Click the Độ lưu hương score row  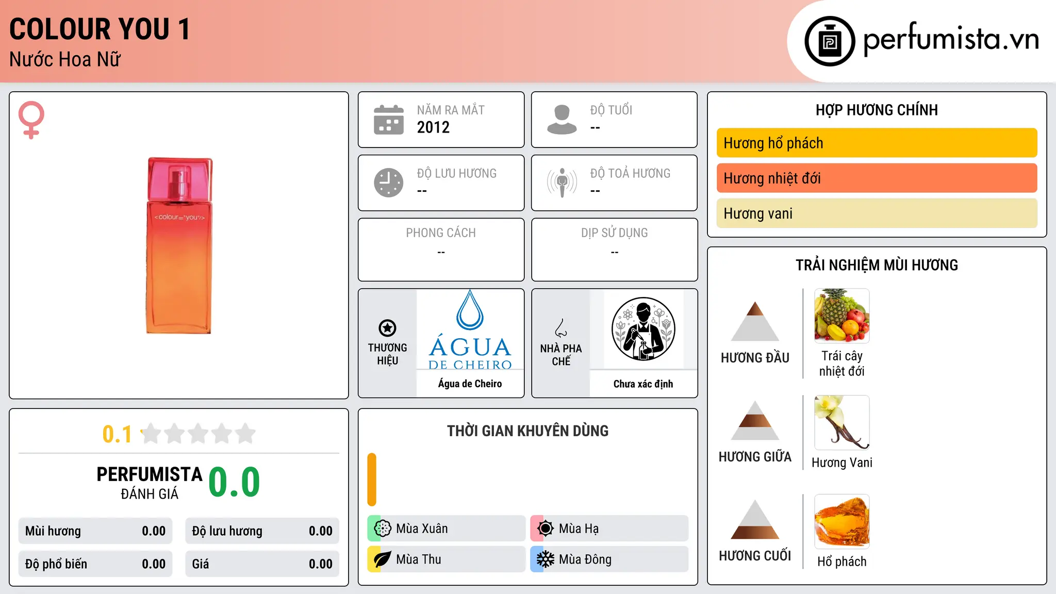click(x=262, y=531)
